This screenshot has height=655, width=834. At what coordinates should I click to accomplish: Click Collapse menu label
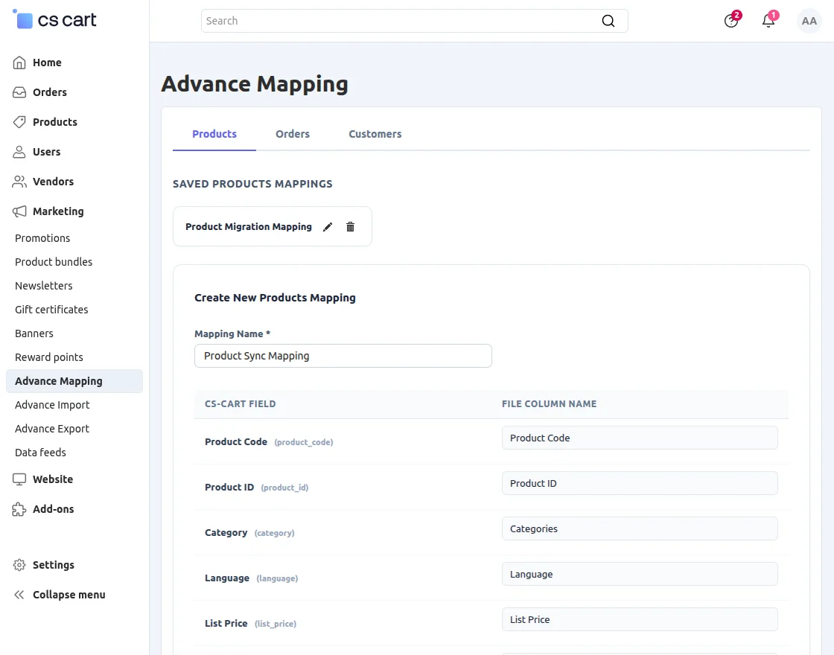(69, 595)
